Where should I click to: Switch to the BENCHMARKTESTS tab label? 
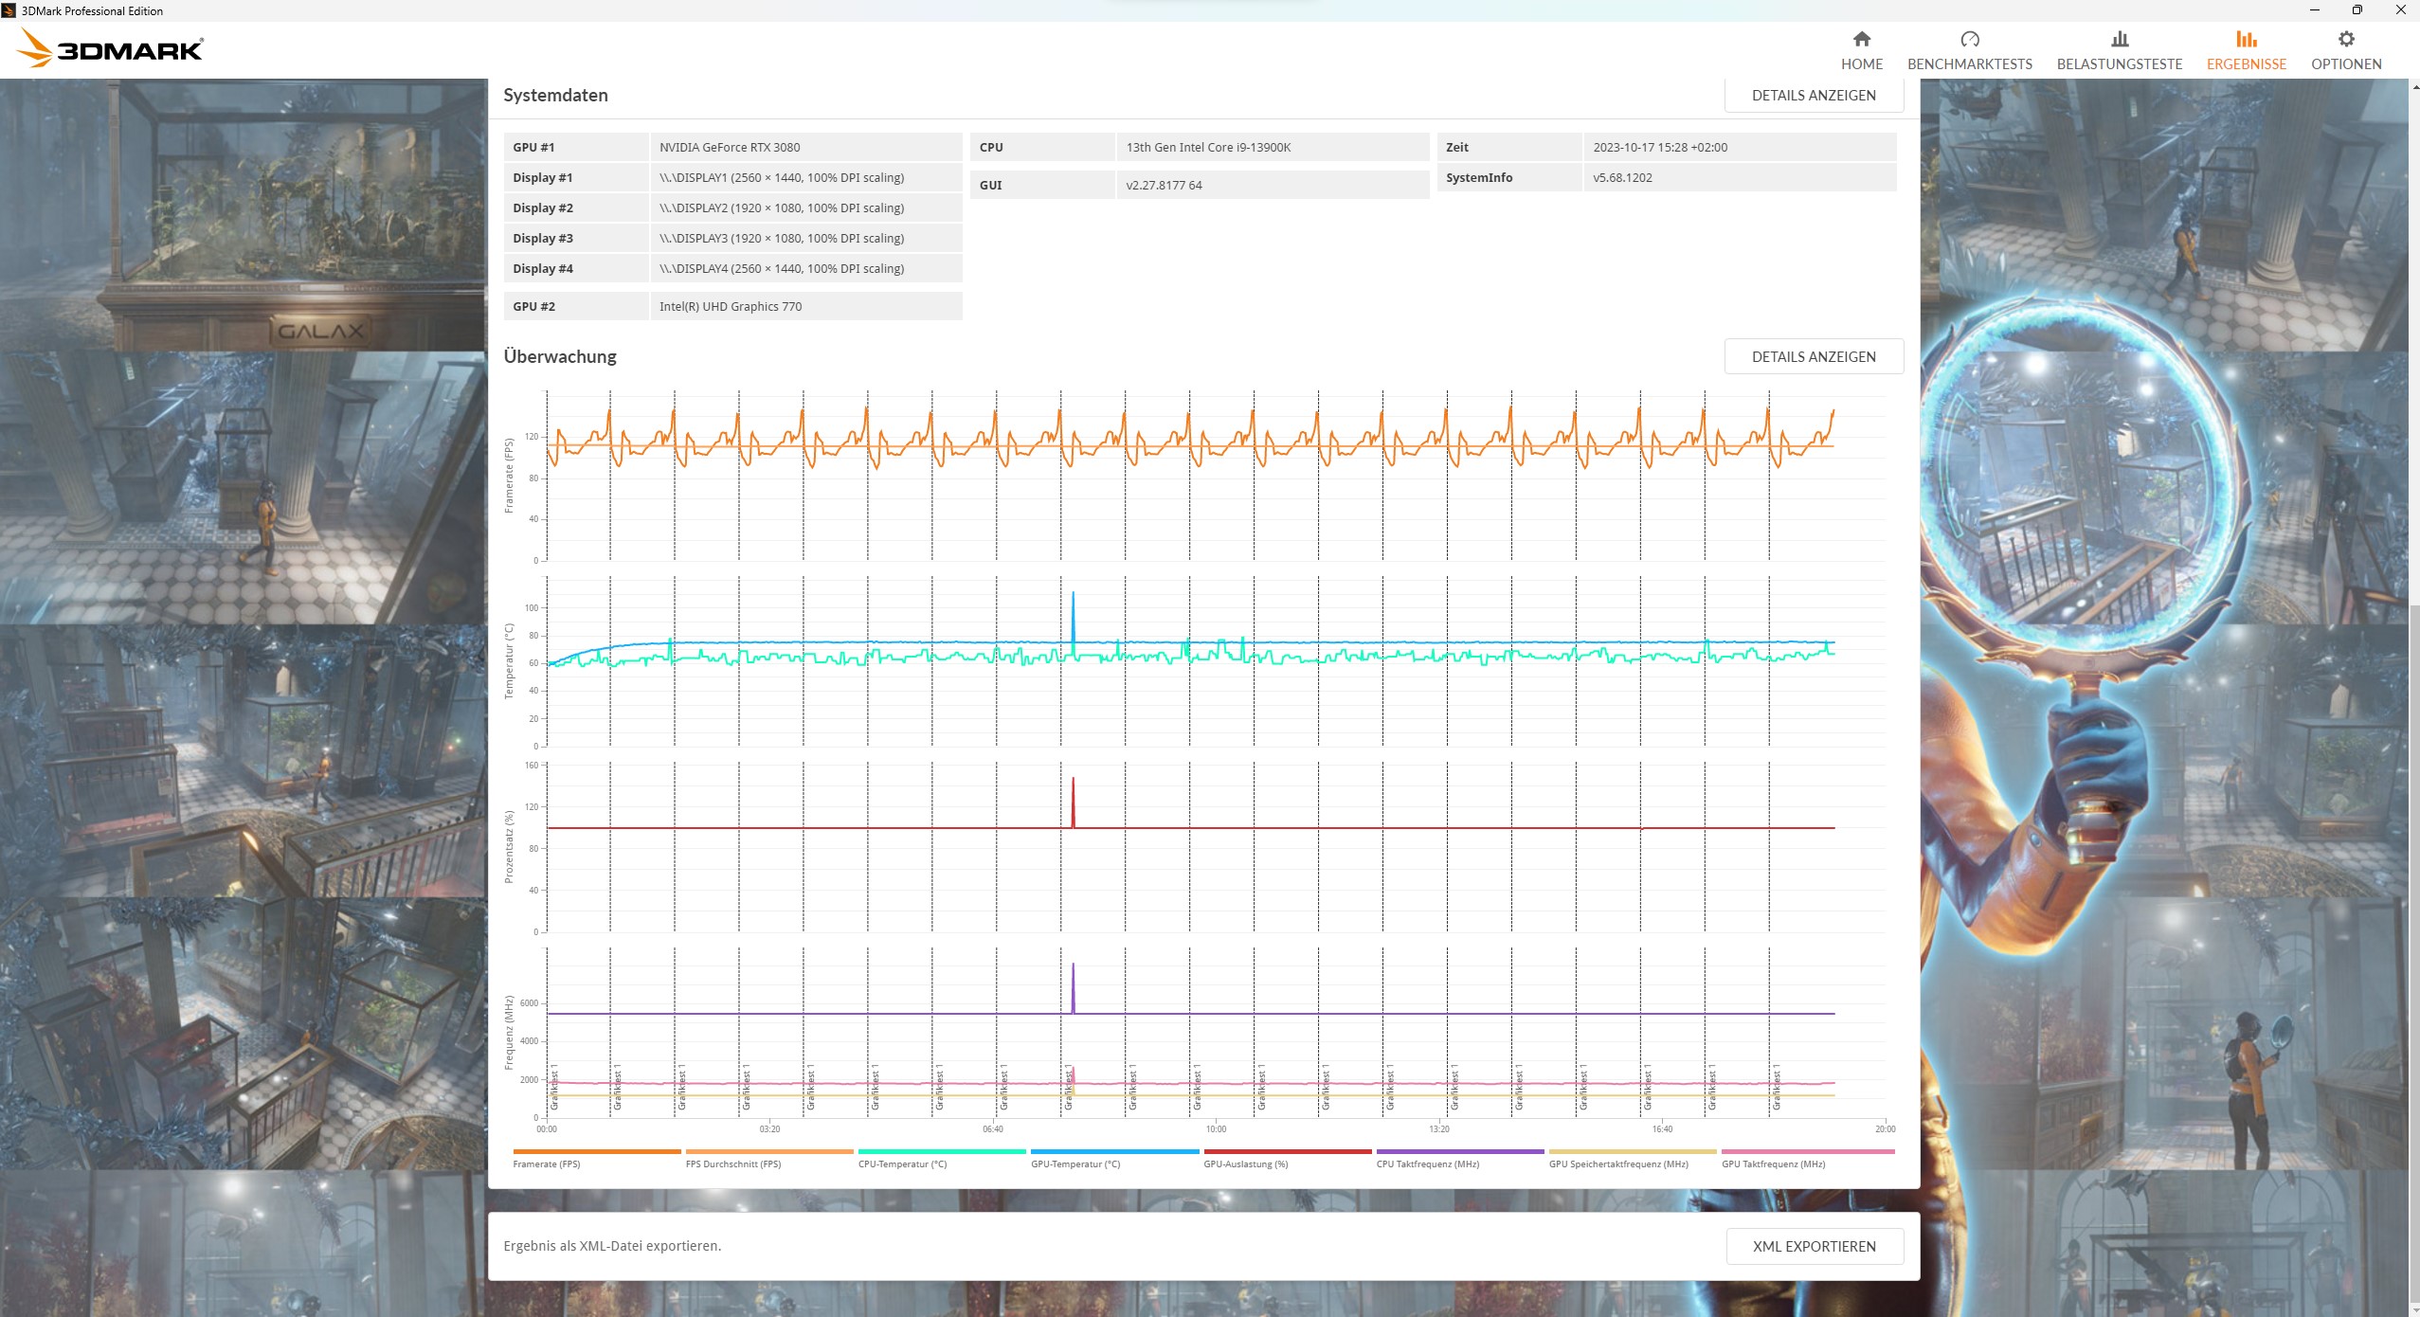click(1969, 64)
